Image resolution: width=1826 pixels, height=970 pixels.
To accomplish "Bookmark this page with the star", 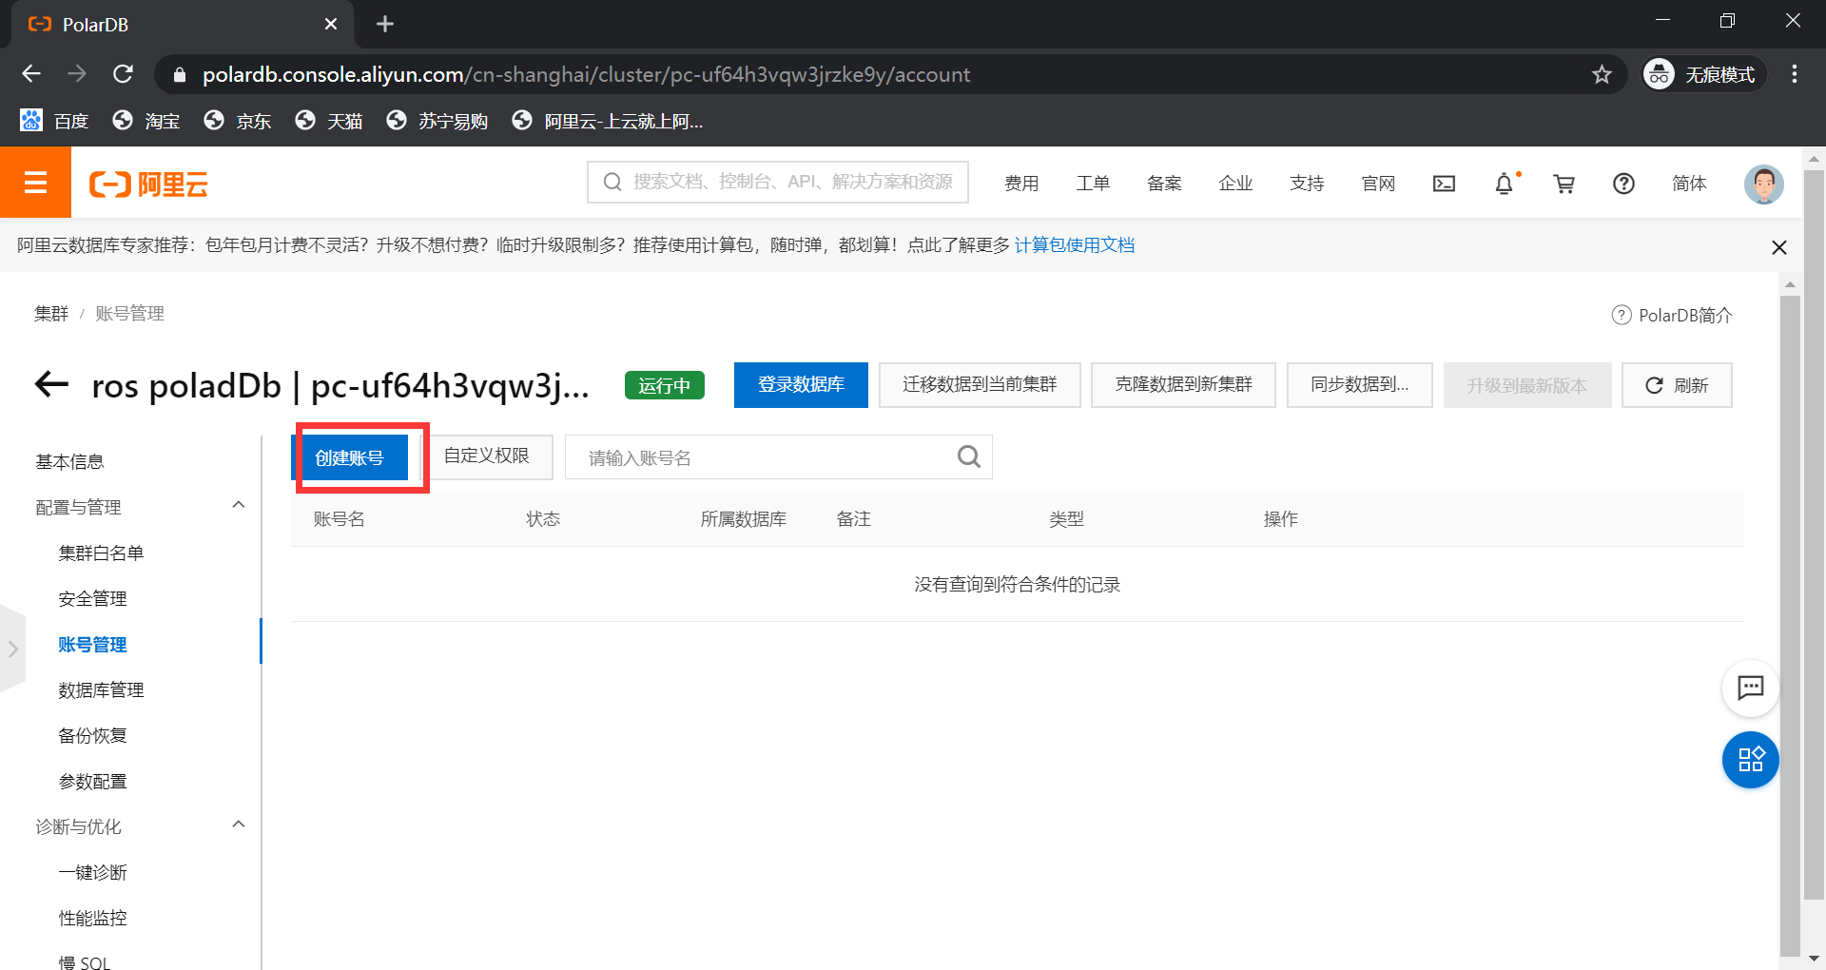I will click(1602, 74).
